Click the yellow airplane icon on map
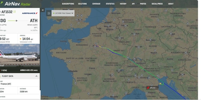201x100 pixels. (x=160, y=84)
